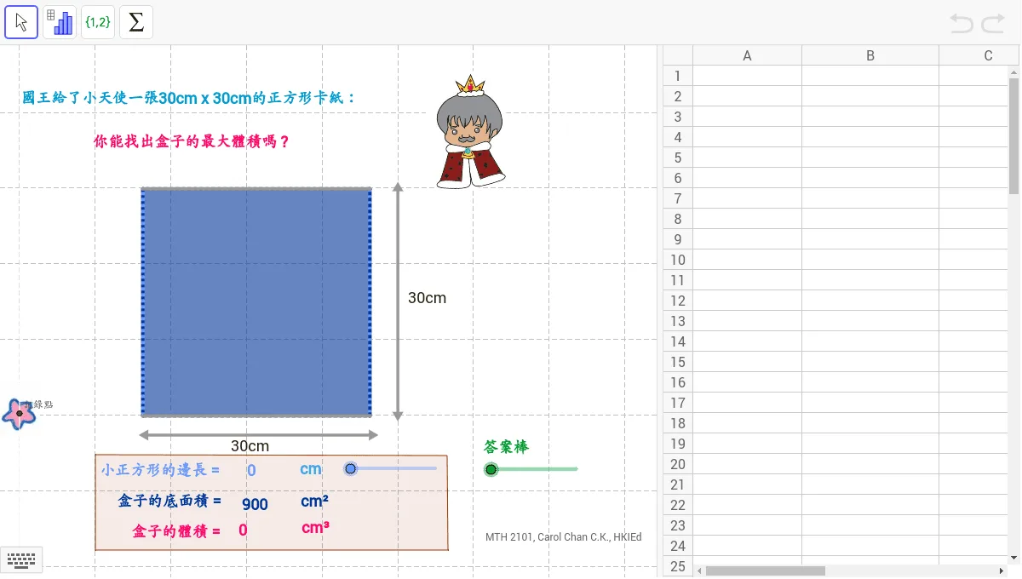Select spreadsheet column B header
The image size is (1022, 579).
coord(870,55)
